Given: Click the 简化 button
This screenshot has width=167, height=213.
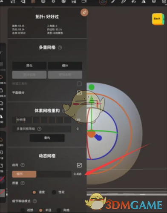Looking at the screenshot, I should [29, 66].
